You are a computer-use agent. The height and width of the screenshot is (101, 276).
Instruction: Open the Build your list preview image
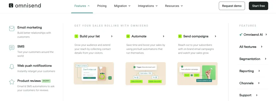tap(94, 73)
